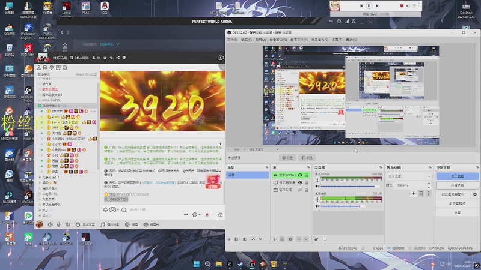Open the 视图(V) menu in OBS

pyautogui.click(x=260, y=40)
